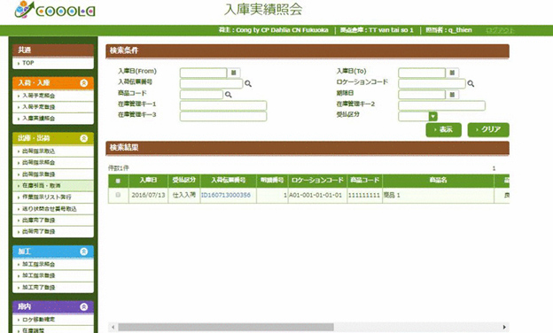Tick the checkbox in result row 2016/07/13

click(x=118, y=195)
